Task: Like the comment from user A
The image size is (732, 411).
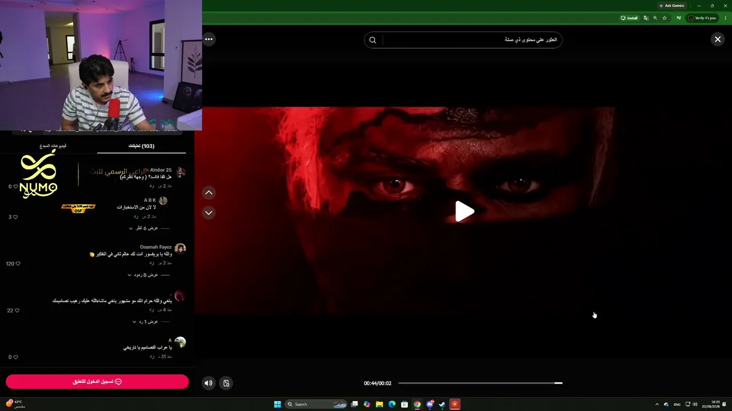Action: tap(15, 357)
